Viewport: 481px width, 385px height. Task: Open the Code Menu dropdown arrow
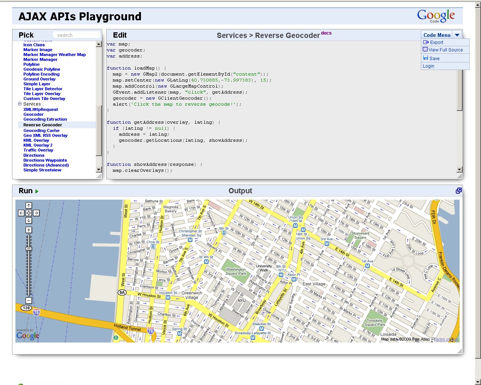(x=457, y=35)
